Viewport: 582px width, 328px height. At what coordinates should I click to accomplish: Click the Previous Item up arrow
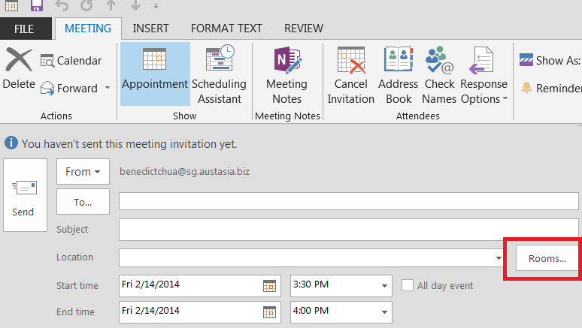[111, 5]
